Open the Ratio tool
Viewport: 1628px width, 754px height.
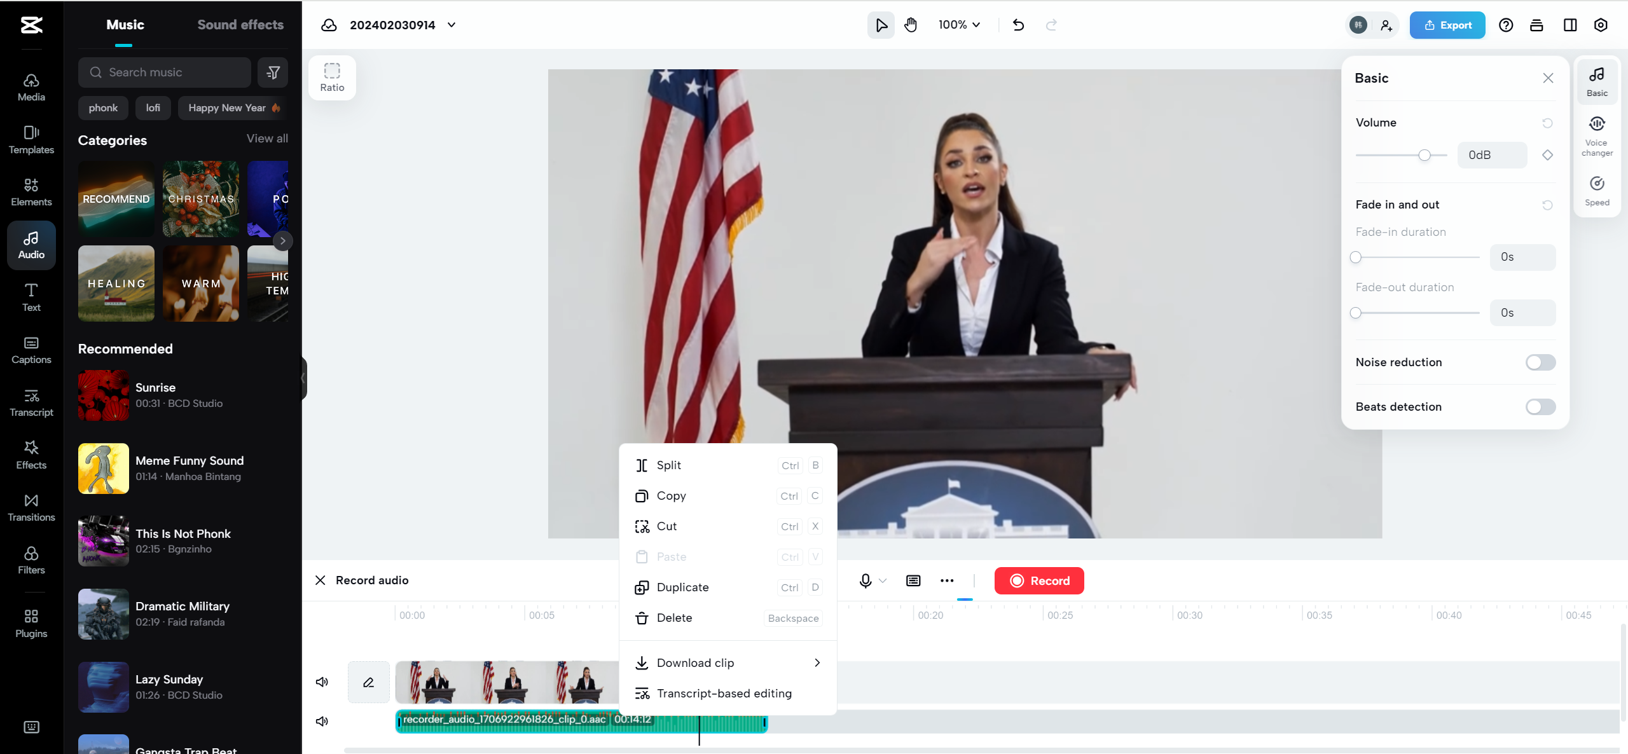point(332,78)
